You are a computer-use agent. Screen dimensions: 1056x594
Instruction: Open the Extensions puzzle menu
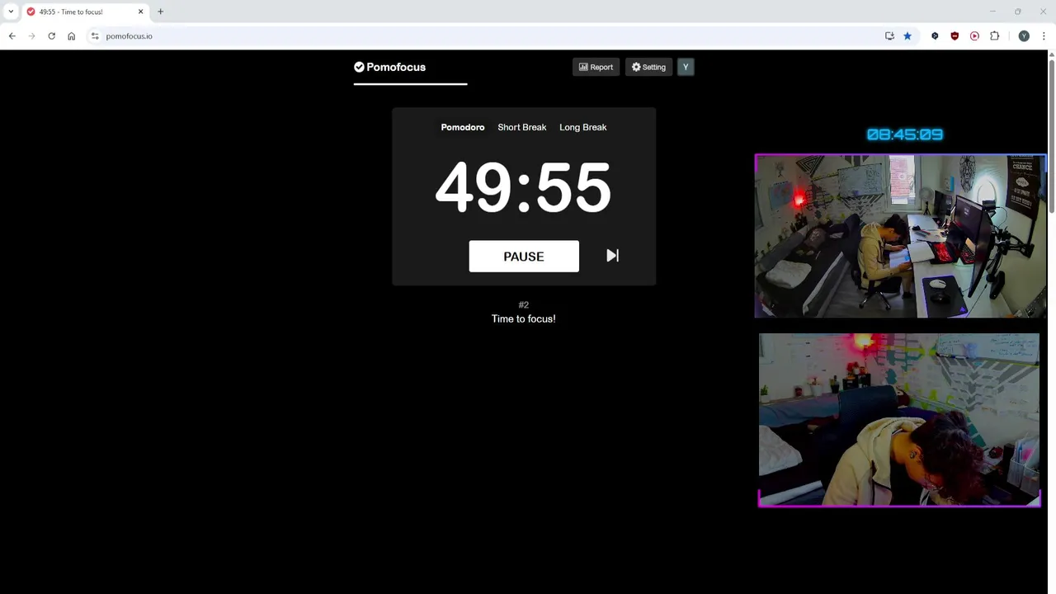coord(994,36)
